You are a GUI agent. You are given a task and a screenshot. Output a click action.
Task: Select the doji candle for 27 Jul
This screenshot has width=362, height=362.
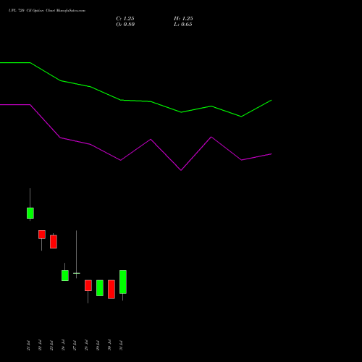pos(77,273)
